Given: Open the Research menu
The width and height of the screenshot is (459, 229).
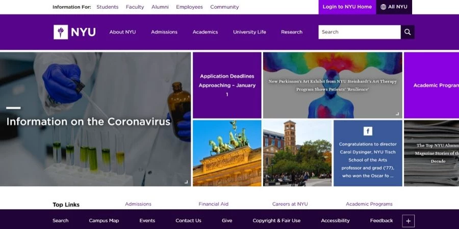Looking at the screenshot, I should click(x=292, y=32).
